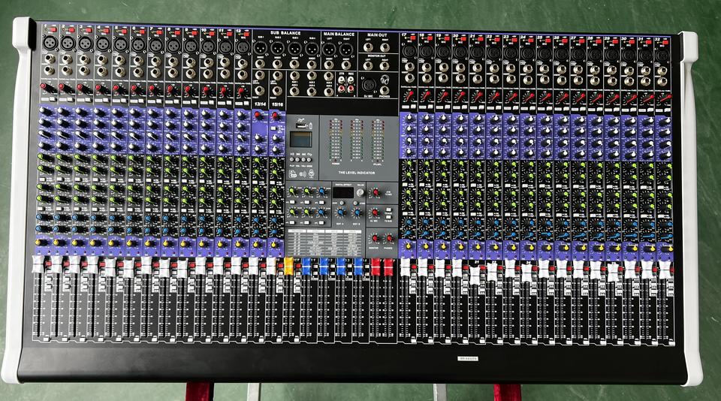The width and height of the screenshot is (721, 401).
Task: Select the PHONES output jack
Action: (x=385, y=90)
